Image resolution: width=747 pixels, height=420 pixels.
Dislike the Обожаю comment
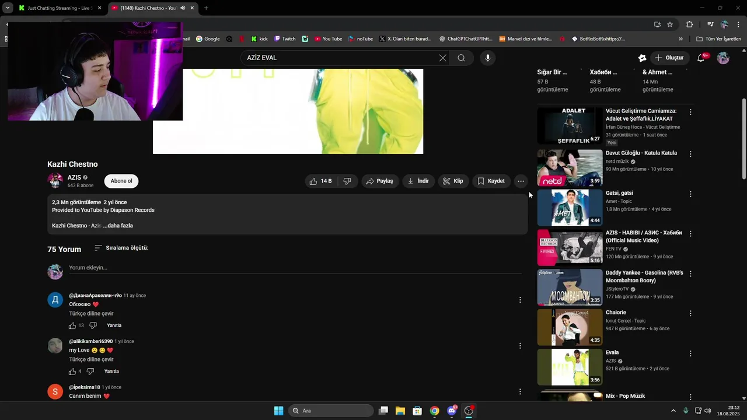[x=93, y=325]
